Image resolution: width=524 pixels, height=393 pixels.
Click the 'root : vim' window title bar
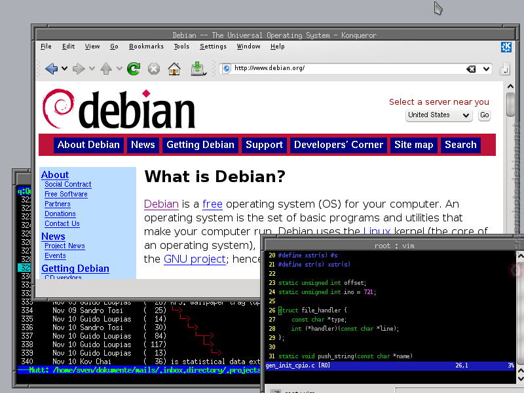point(394,246)
